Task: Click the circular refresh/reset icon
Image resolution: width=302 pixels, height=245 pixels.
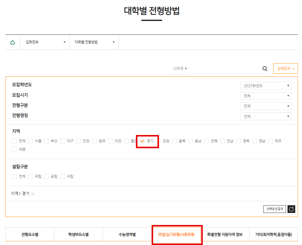Action: pos(291,209)
